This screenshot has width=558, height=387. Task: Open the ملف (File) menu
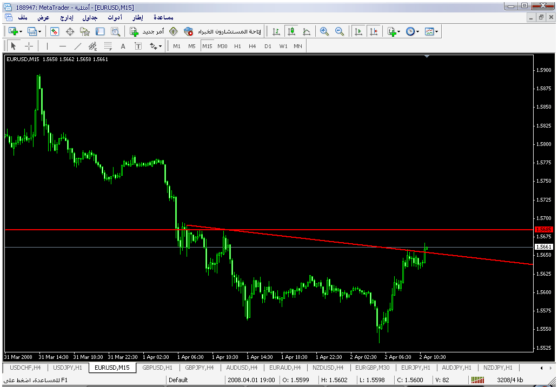pyautogui.click(x=23, y=18)
